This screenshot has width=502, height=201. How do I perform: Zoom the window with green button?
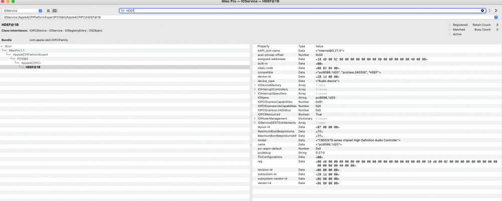(x=13, y=1)
